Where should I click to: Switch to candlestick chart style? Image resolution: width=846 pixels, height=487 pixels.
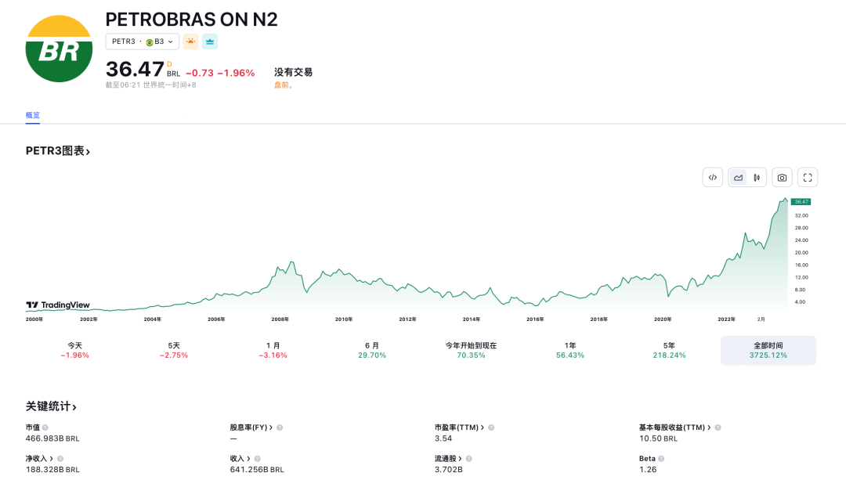(x=757, y=178)
